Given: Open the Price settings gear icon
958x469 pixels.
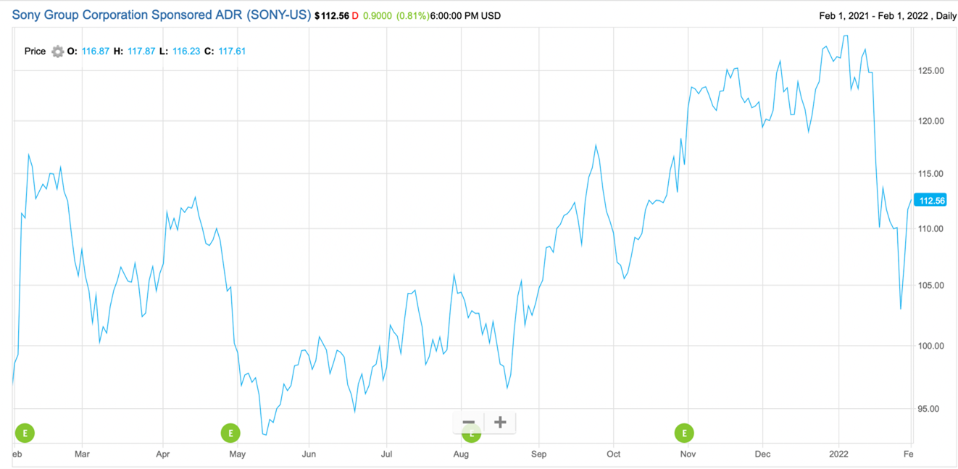Looking at the screenshot, I should tap(58, 51).
